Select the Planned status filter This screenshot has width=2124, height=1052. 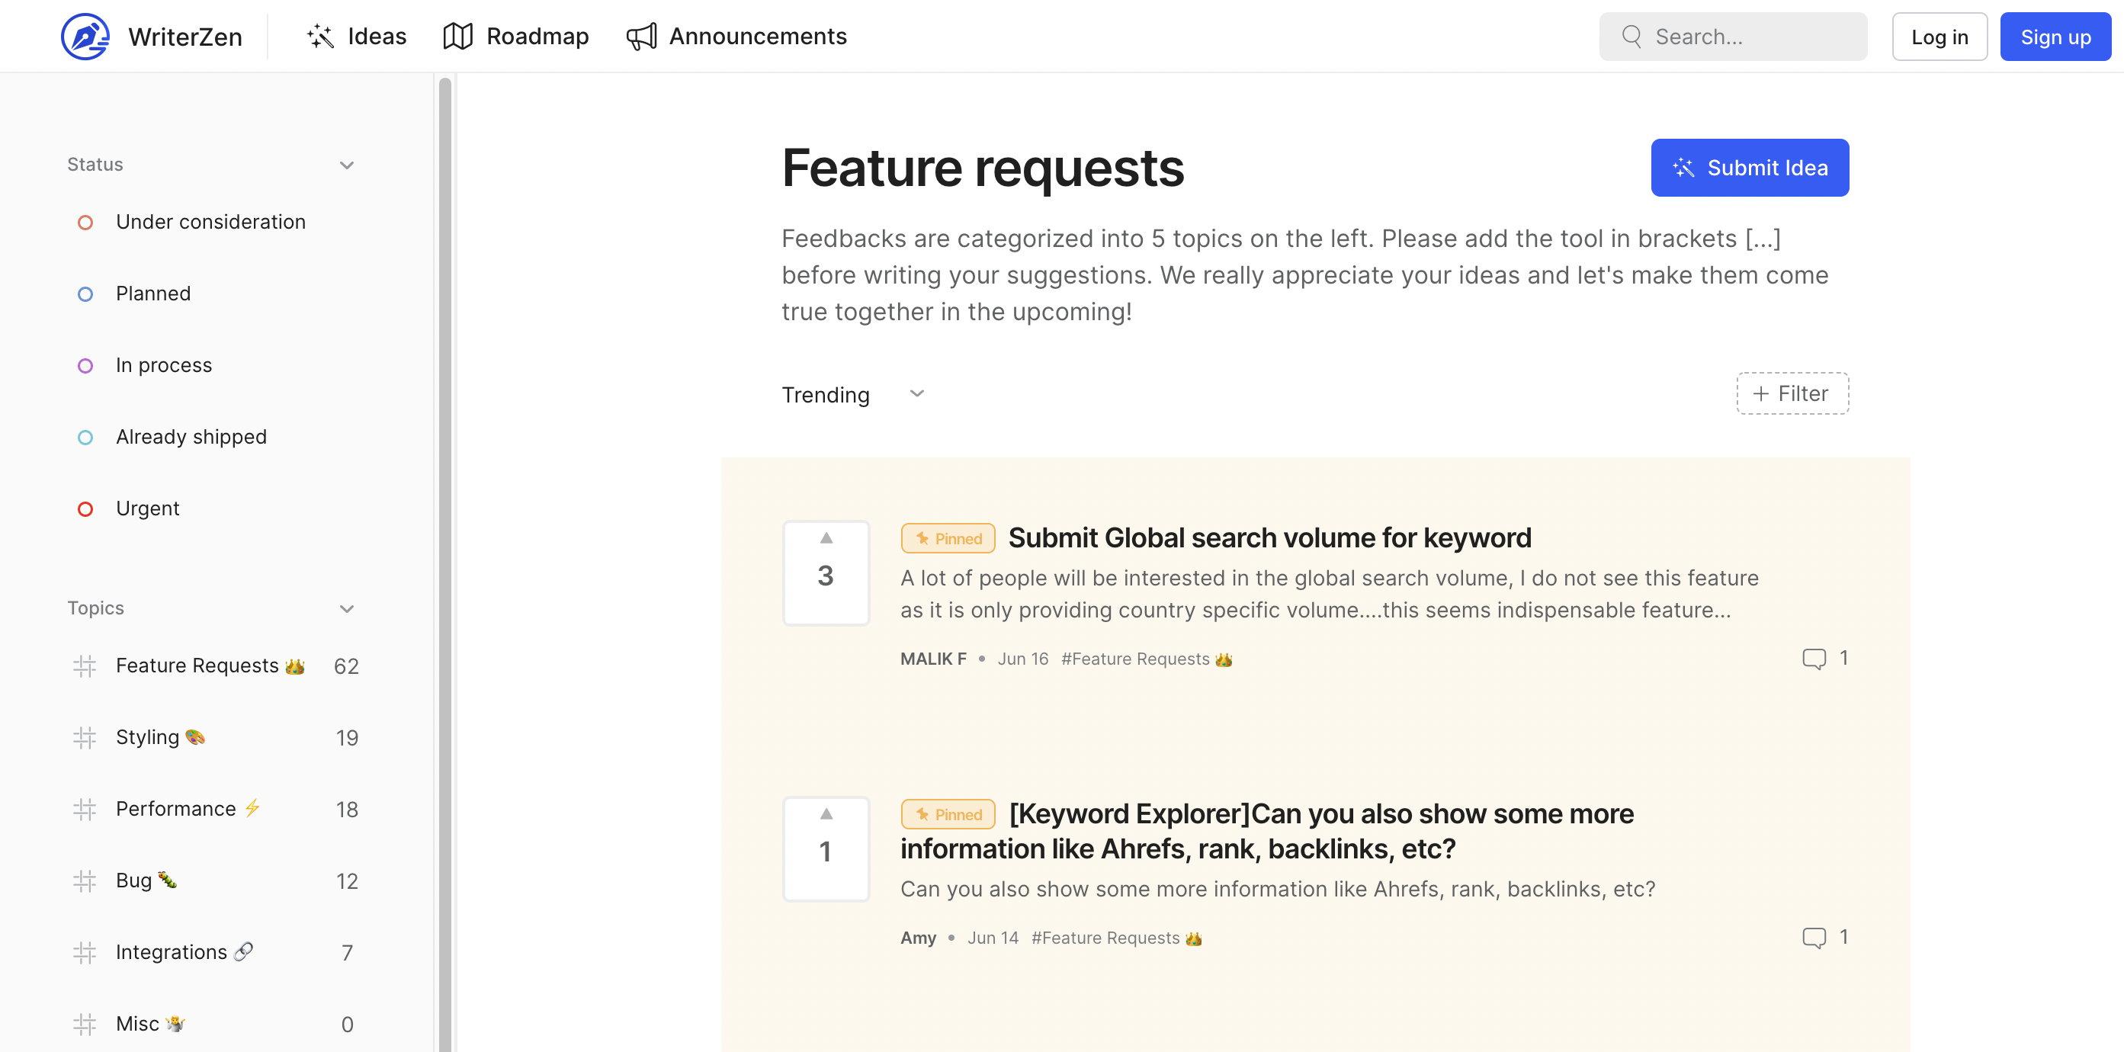pyautogui.click(x=152, y=293)
